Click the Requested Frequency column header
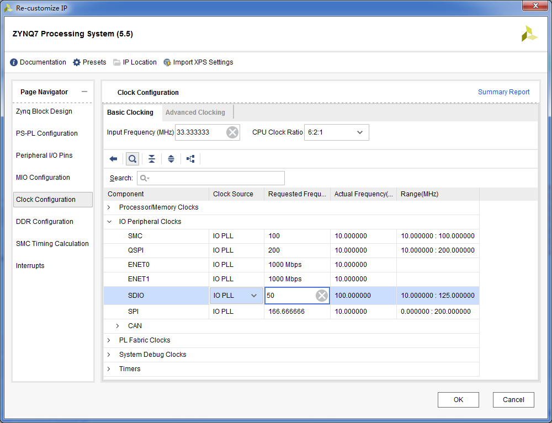 298,194
